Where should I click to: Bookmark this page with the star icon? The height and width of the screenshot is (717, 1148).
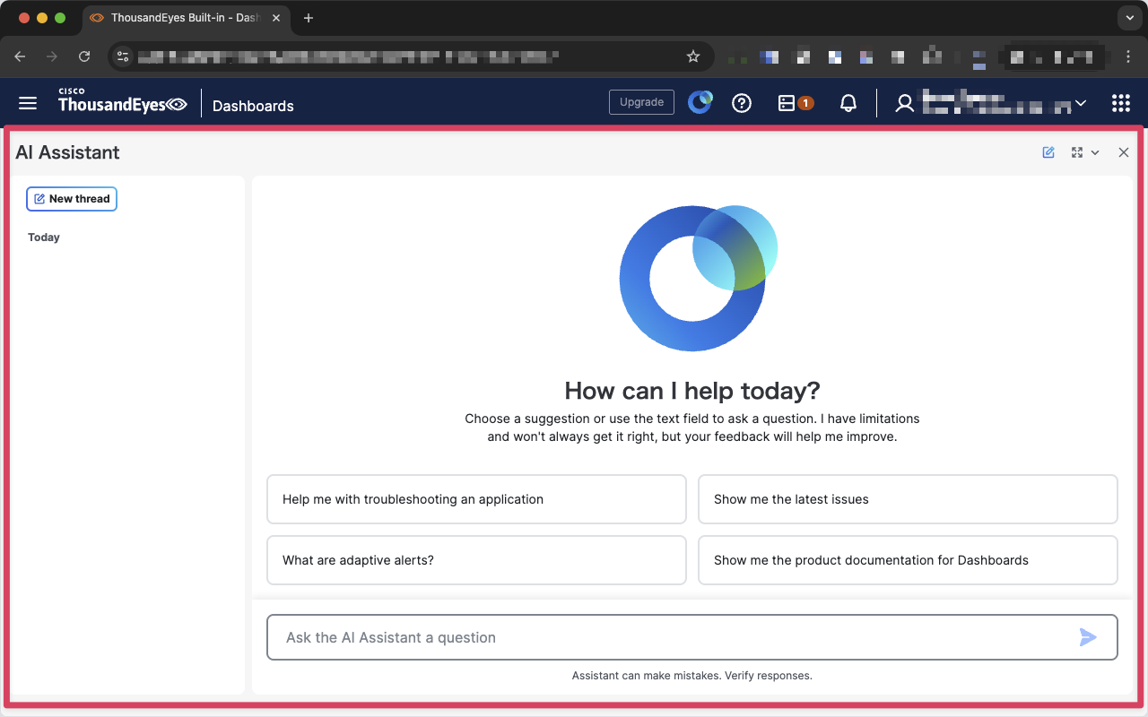pyautogui.click(x=692, y=56)
